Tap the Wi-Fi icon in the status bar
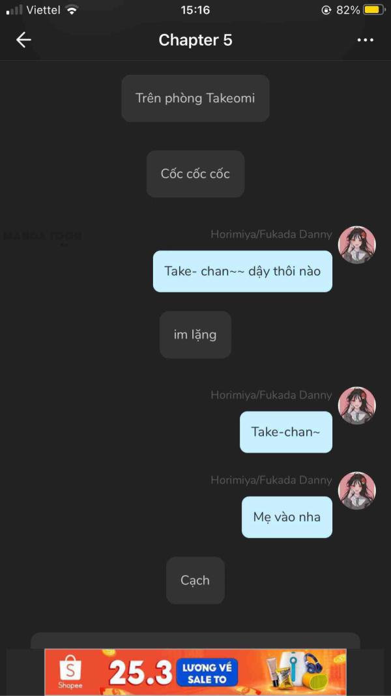The image size is (391, 696). coord(72,9)
